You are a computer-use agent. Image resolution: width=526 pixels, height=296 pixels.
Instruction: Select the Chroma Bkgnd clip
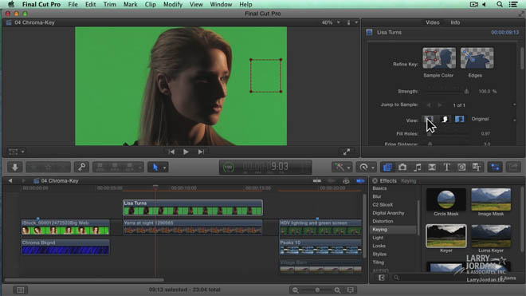tap(65, 247)
